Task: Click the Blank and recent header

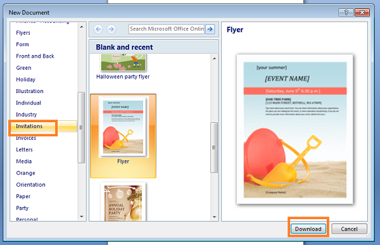Action: tap(124, 47)
